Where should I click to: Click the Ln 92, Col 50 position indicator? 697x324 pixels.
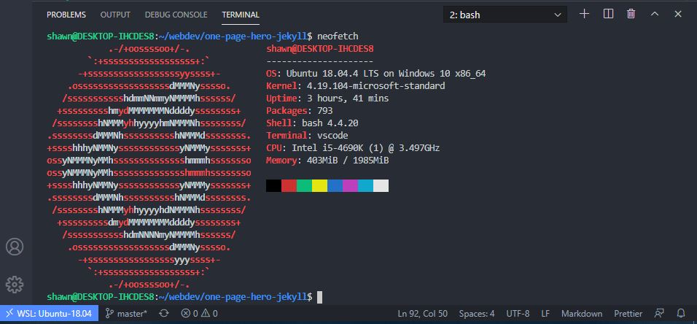click(422, 314)
